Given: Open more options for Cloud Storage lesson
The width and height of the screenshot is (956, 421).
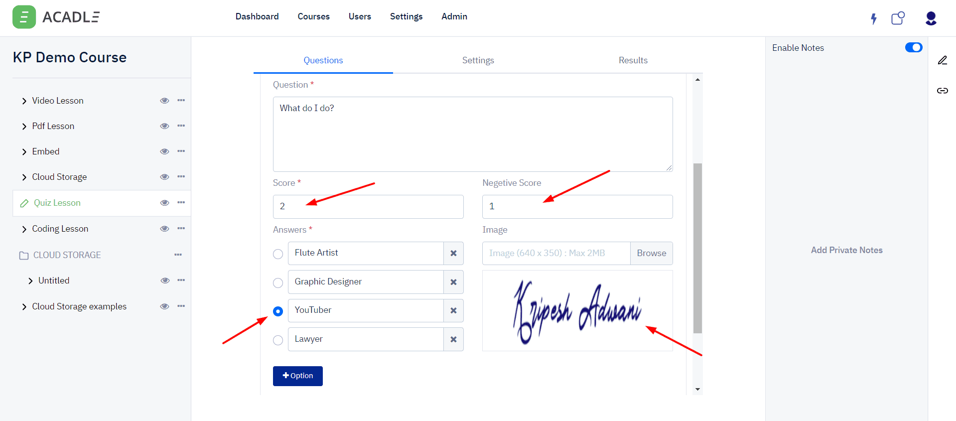Looking at the screenshot, I should [181, 176].
